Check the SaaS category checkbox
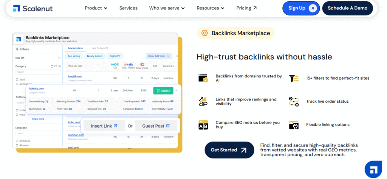The width and height of the screenshot is (387, 179). pyautogui.click(x=17, y=79)
